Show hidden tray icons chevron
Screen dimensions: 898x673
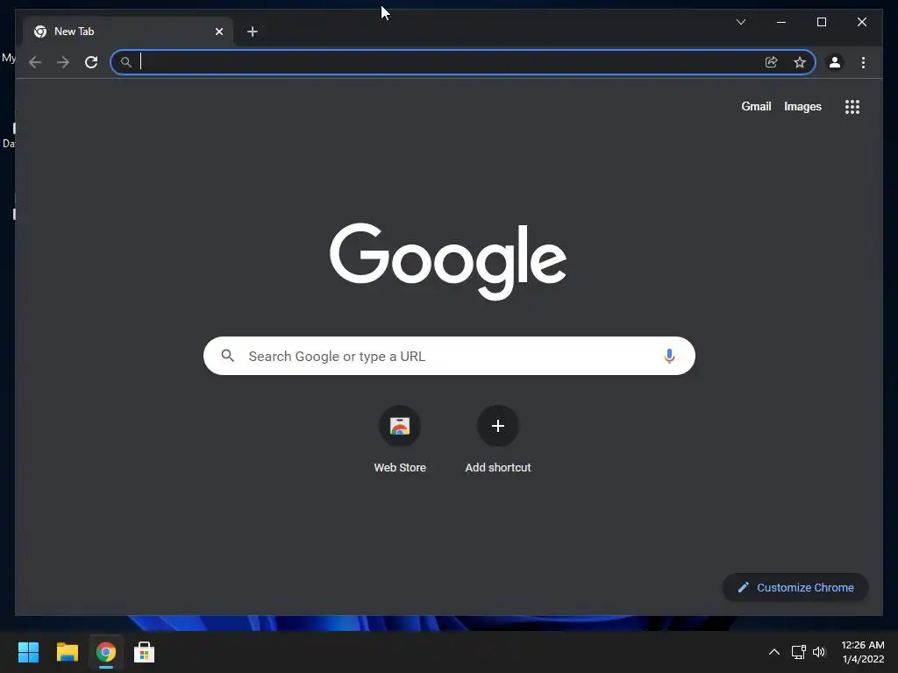click(x=773, y=652)
